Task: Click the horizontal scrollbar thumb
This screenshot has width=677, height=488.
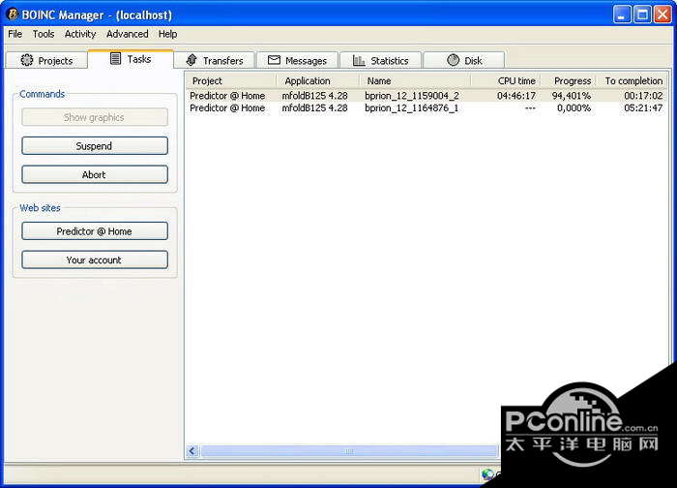Action: coord(349,451)
